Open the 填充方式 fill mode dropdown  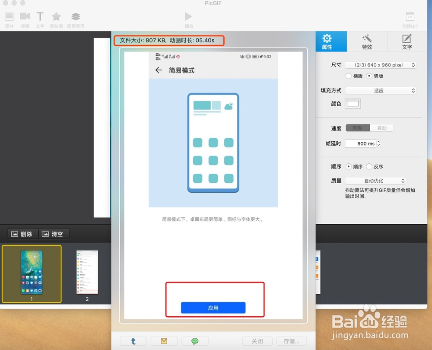pyautogui.click(x=380, y=90)
